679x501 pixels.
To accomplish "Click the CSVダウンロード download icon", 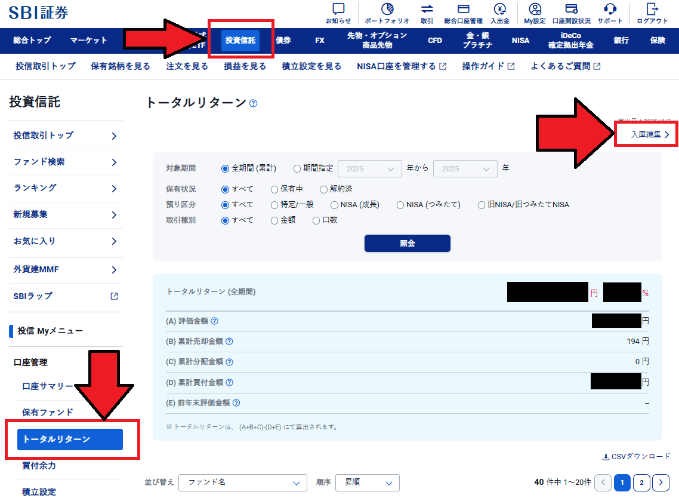I will click(606, 457).
